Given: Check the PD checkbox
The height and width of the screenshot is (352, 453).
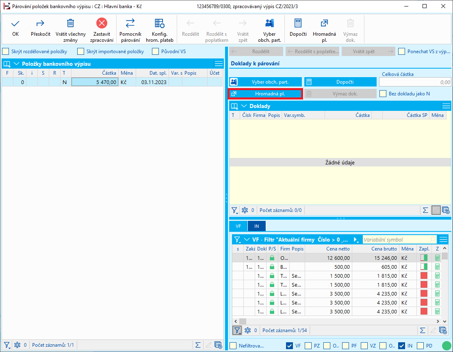Looking at the screenshot, I should point(420,346).
